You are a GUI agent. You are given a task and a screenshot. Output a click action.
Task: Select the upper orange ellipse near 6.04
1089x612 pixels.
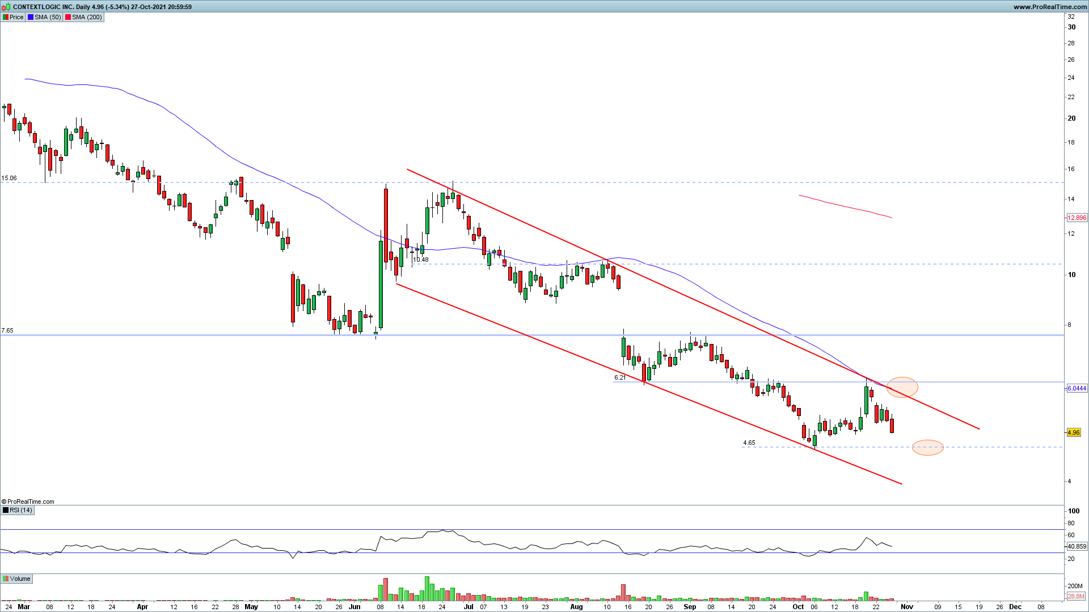(x=902, y=387)
